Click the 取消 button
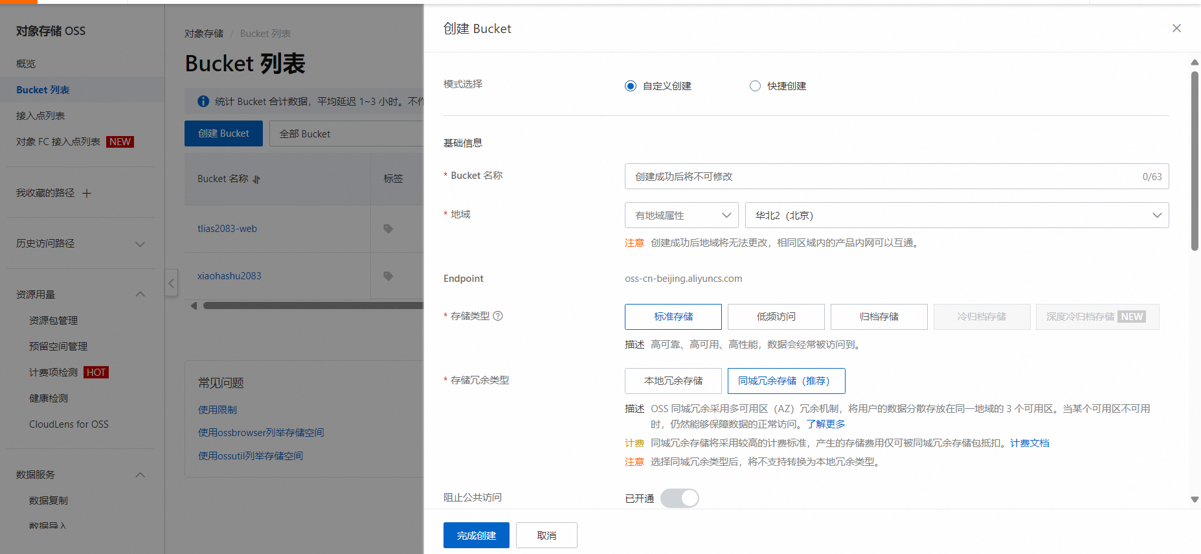 click(x=546, y=535)
